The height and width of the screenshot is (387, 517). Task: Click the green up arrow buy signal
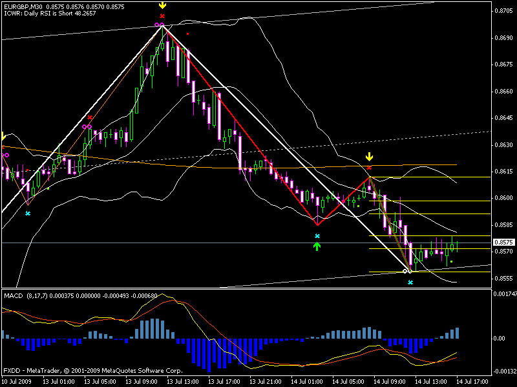(317, 246)
